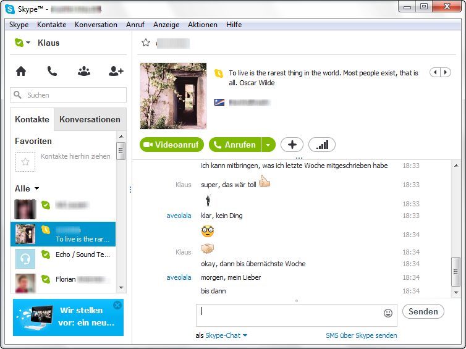Go to Skype Home icon
The width and height of the screenshot is (466, 349).
click(21, 71)
